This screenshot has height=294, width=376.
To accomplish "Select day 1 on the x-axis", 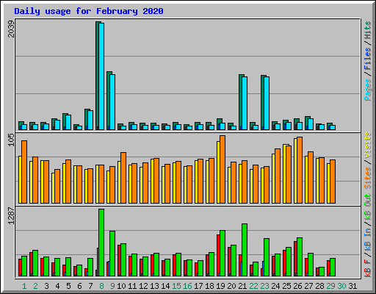I will (x=24, y=286).
